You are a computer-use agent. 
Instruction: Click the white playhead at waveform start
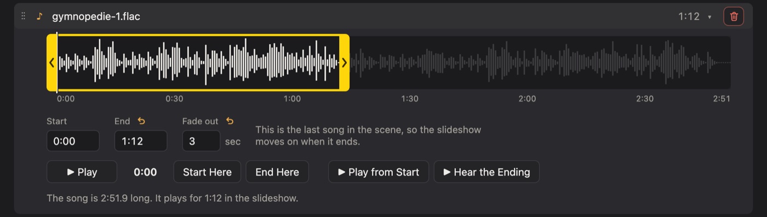(58, 63)
